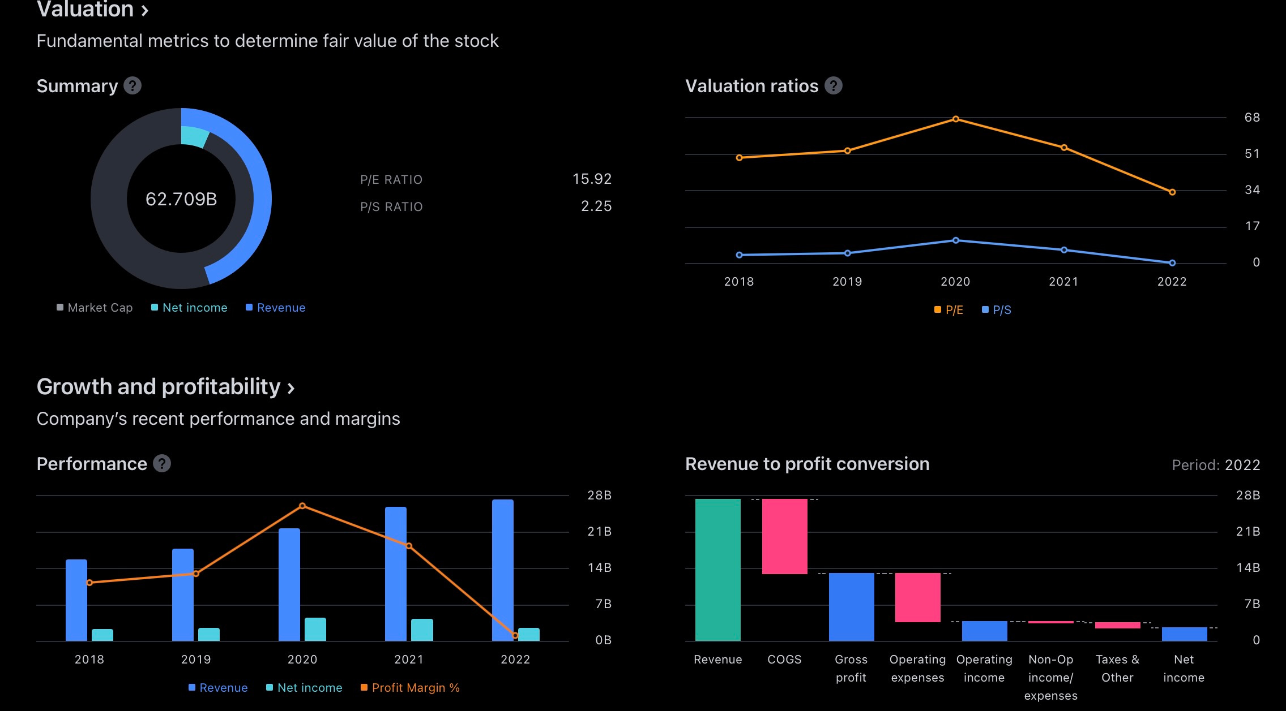Toggle the P/E series legend
Viewport: 1286px width, 711px height.
coord(949,310)
